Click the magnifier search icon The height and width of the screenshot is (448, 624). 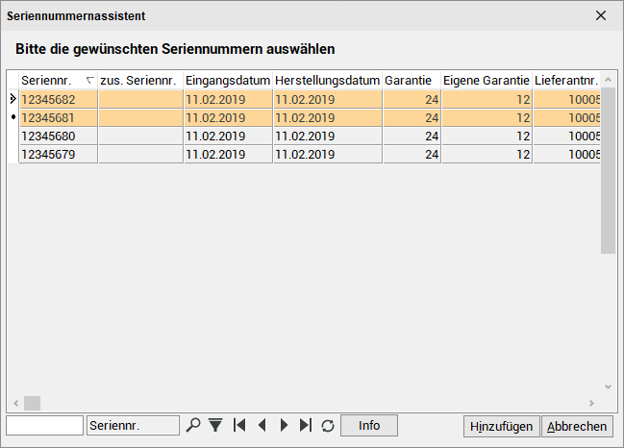coord(193,425)
